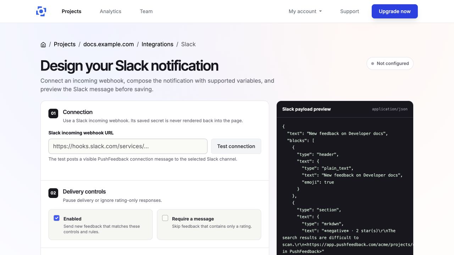Click the Upgrade now button
This screenshot has height=255, width=454.
395,11
